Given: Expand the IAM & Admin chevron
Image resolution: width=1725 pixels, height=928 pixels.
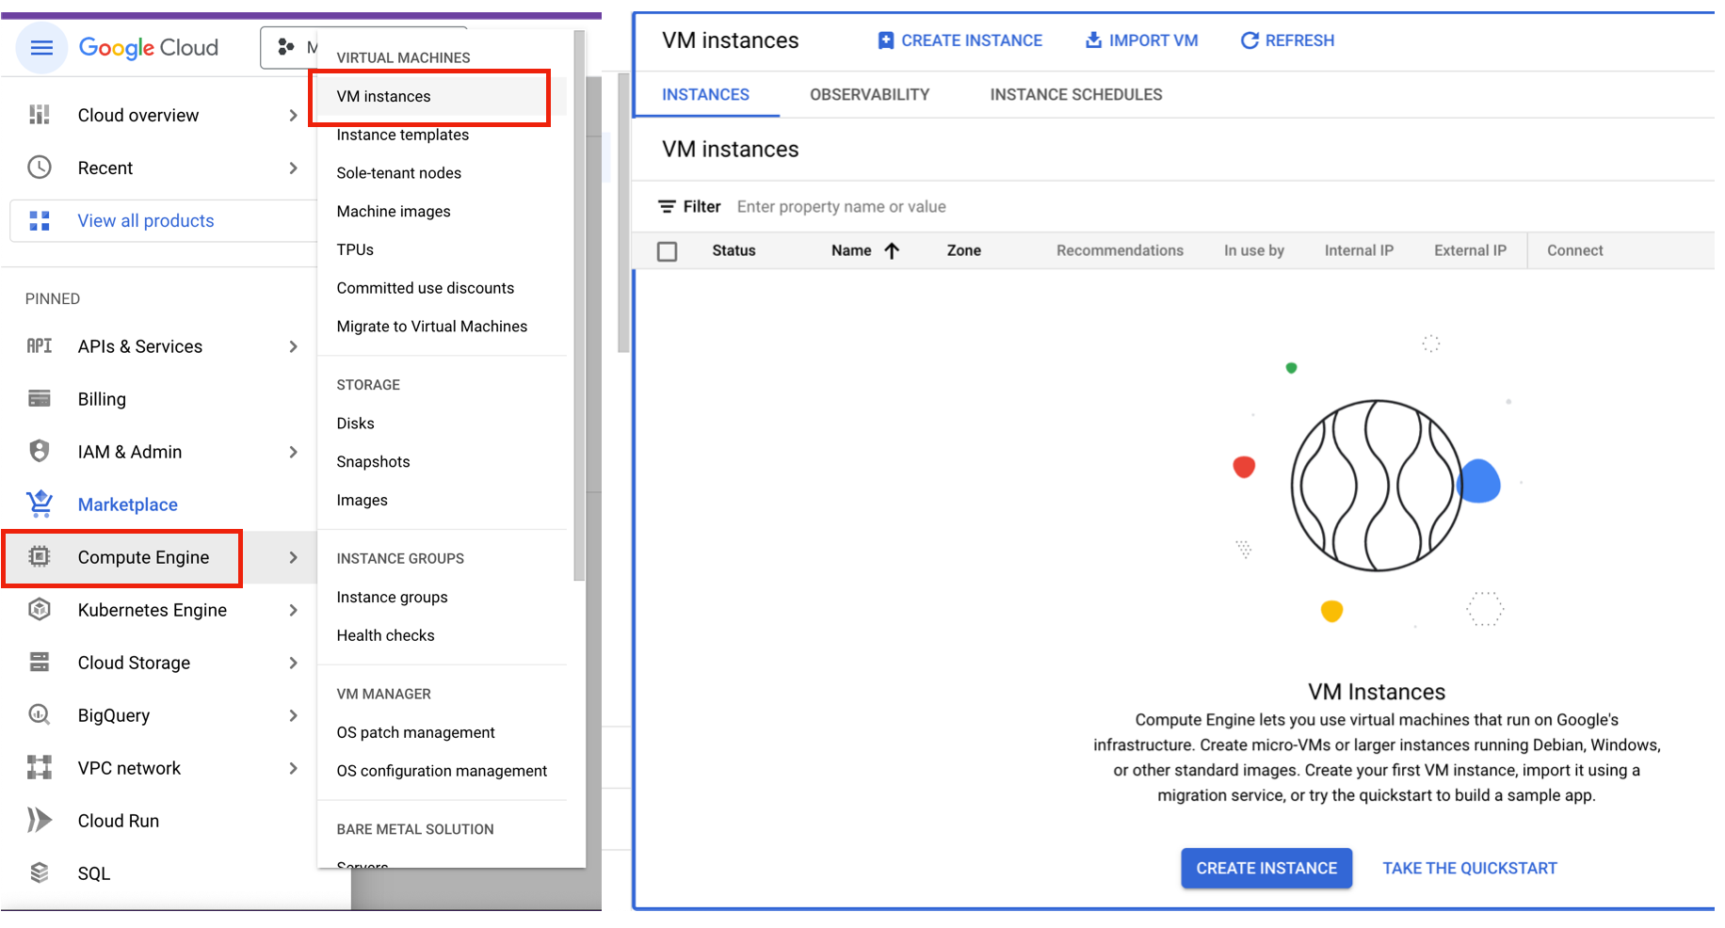Looking at the screenshot, I should tap(293, 452).
